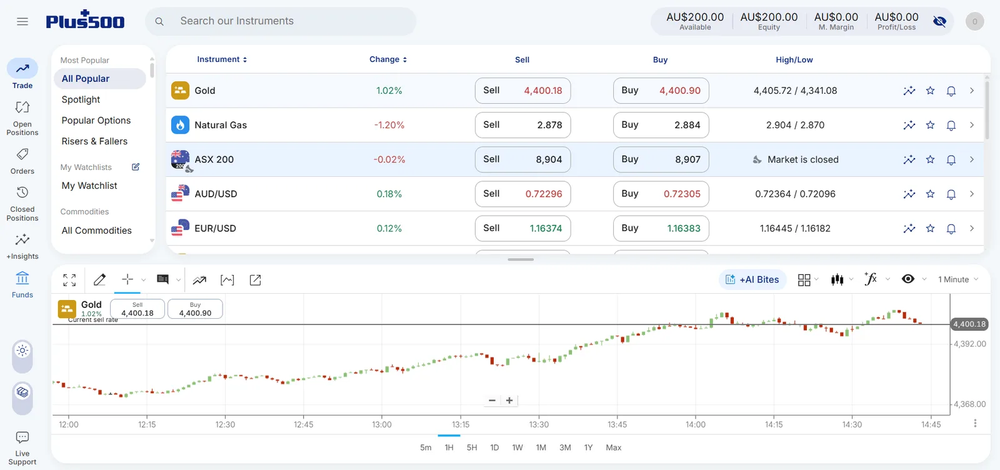Select the pencil drawing tool
Viewport: 1000px width, 470px height.
pyautogui.click(x=99, y=280)
